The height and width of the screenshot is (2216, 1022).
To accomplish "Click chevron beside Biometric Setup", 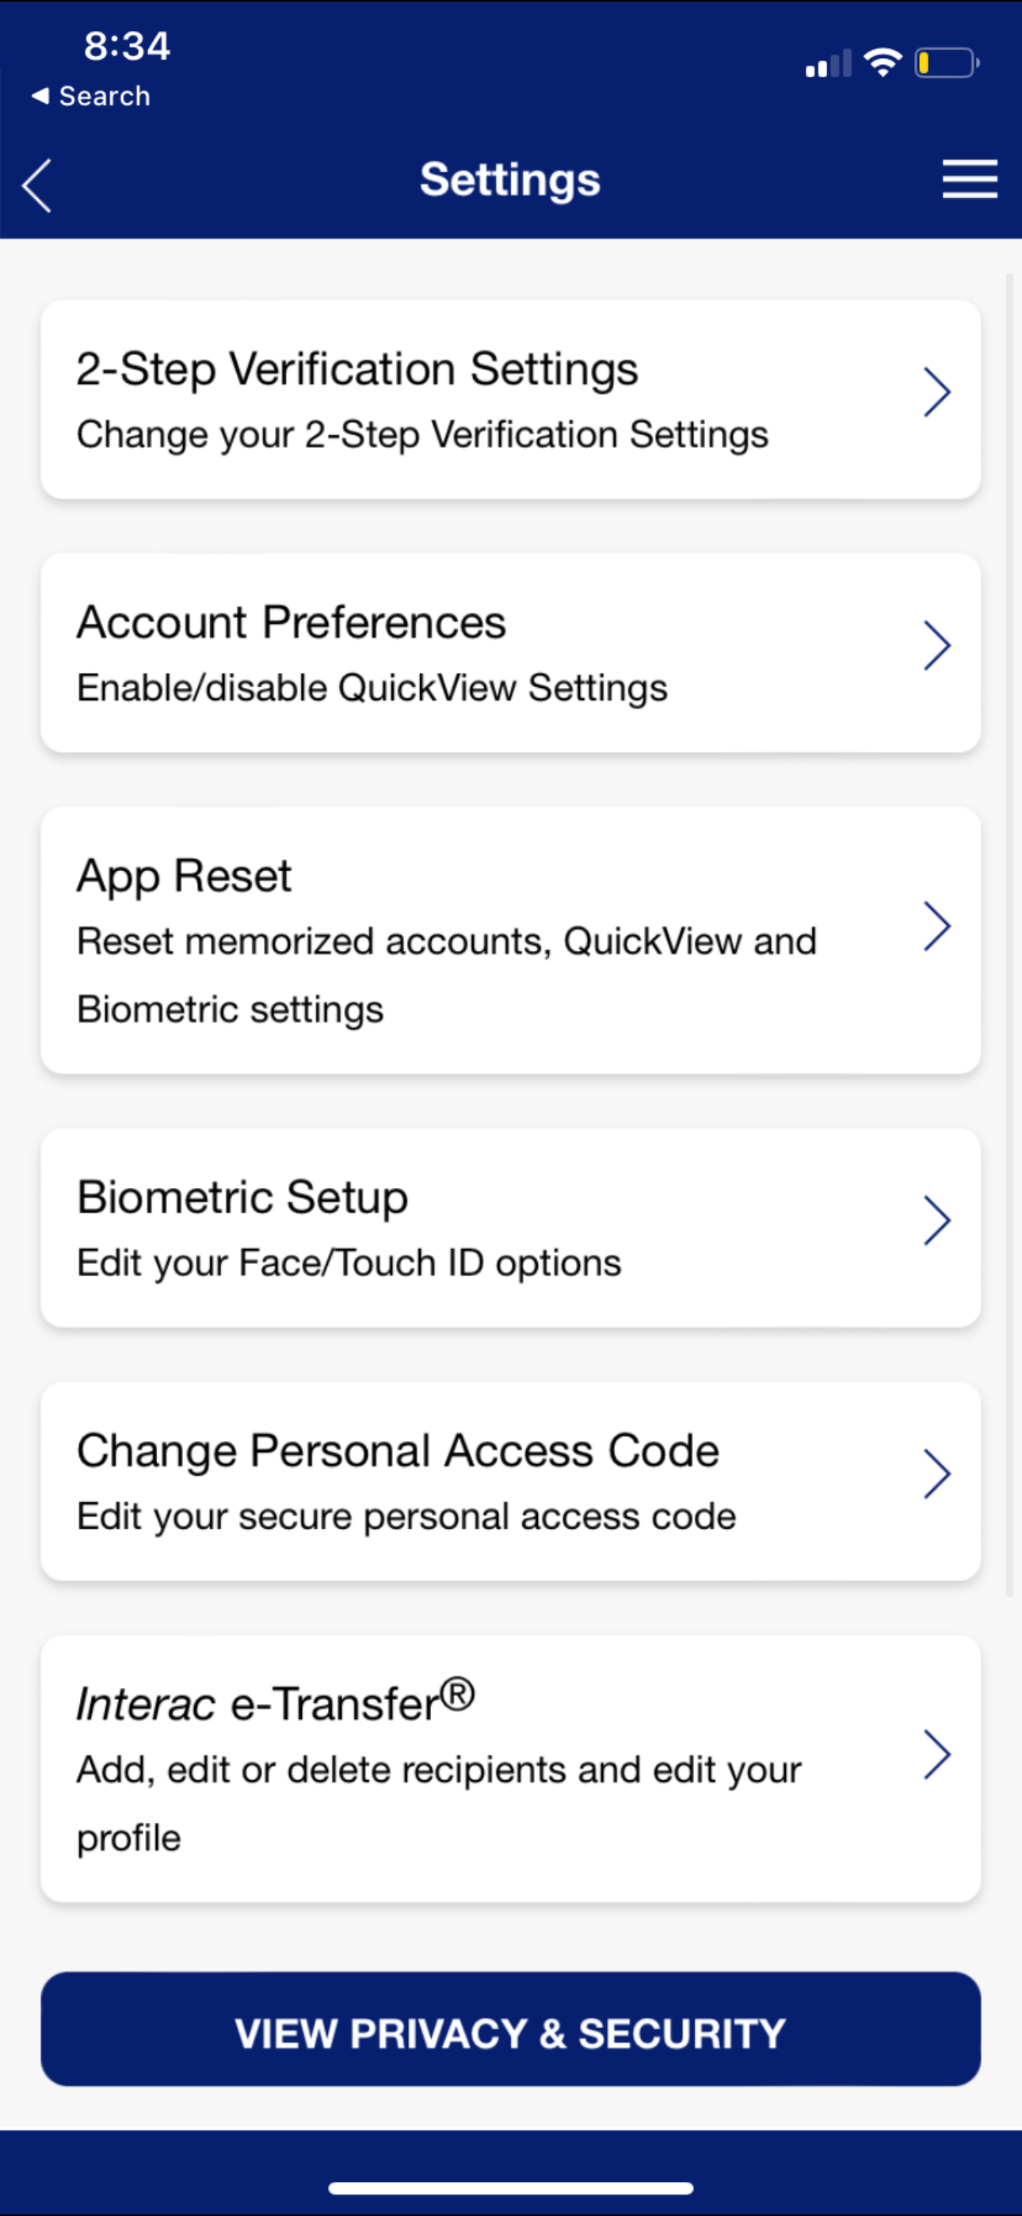I will (936, 1220).
